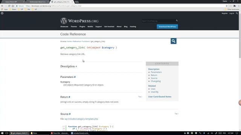This screenshot has width=241, height=135.
Task: Follow the Home breadcrumb link
Action: (x=69, y=41)
